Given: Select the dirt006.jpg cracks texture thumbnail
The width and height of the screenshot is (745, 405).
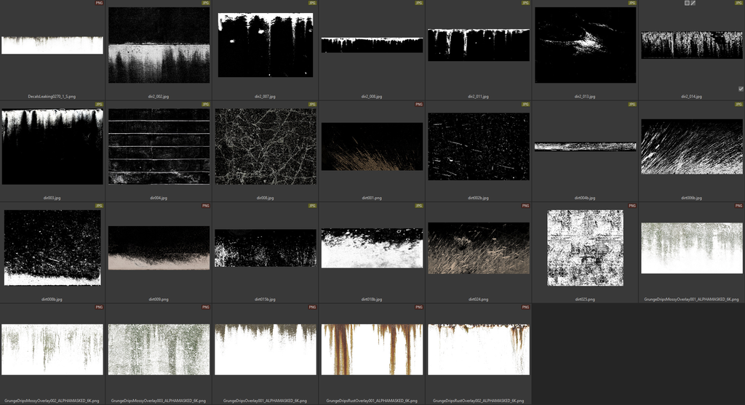Looking at the screenshot, I should (x=266, y=146).
